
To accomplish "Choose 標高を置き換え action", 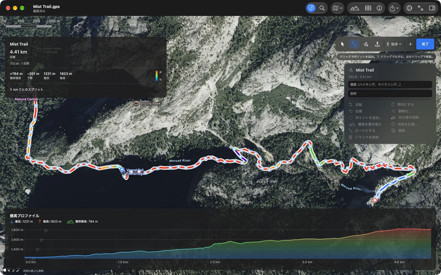I will [x=365, y=124].
